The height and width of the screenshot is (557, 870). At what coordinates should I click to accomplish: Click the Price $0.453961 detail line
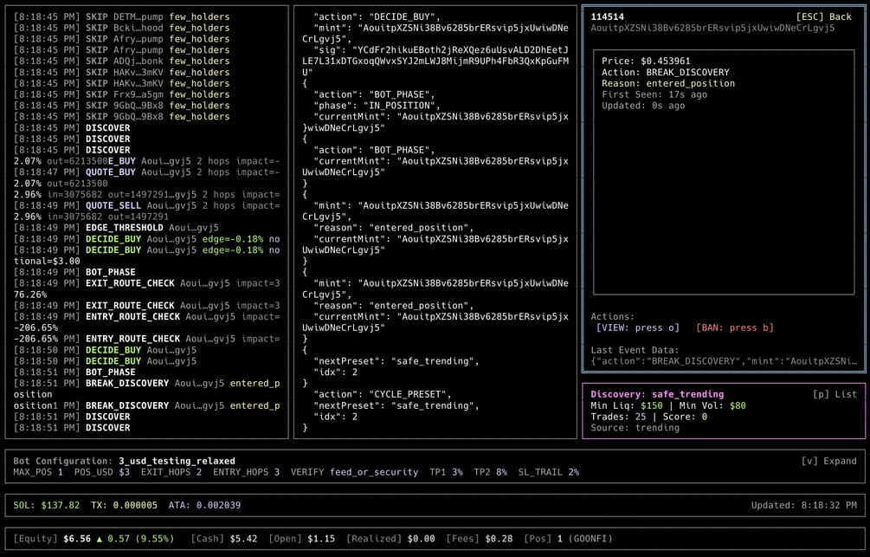coord(646,62)
